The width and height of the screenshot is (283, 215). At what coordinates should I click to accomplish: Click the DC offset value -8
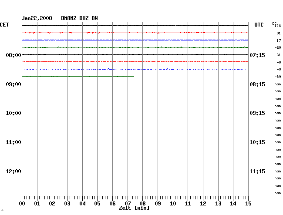(x=279, y=62)
